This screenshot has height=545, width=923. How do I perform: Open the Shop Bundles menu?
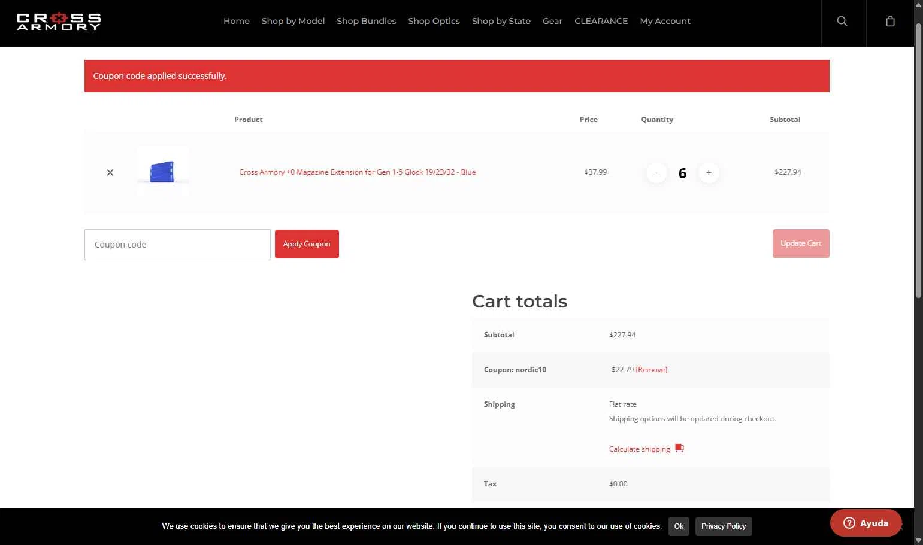[366, 21]
